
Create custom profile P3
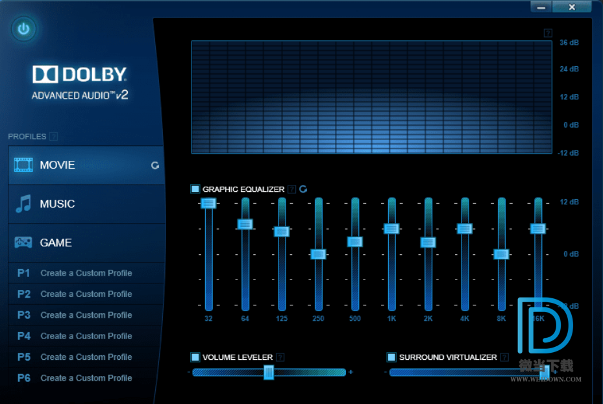point(87,315)
